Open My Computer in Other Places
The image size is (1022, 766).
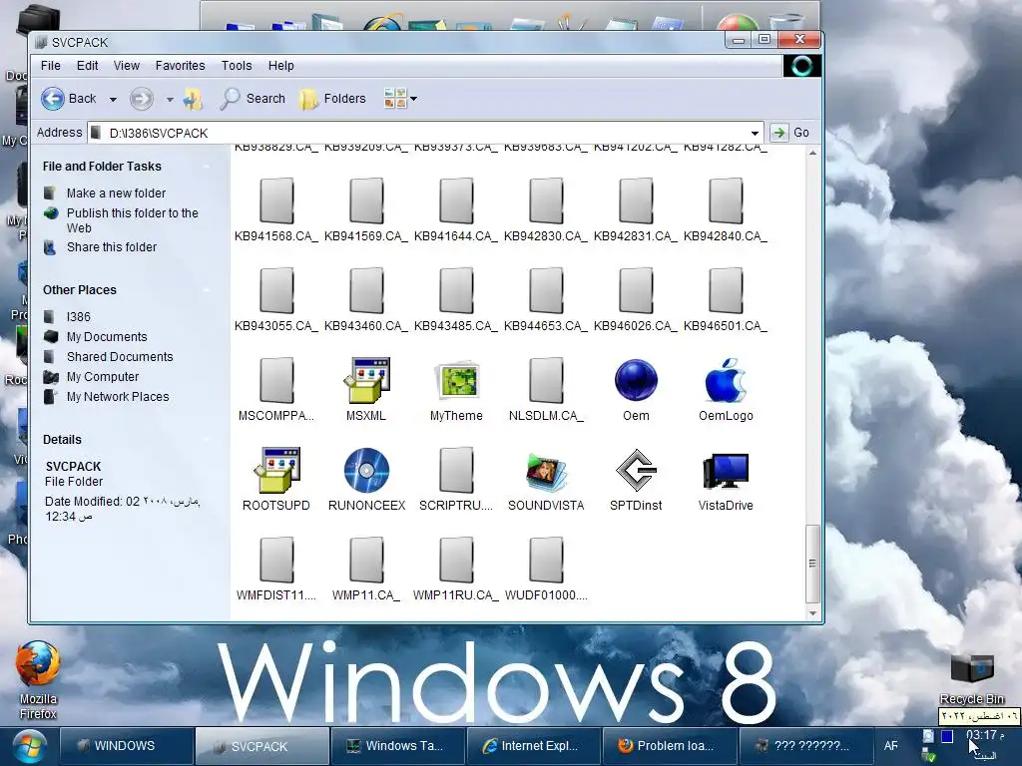103,377
